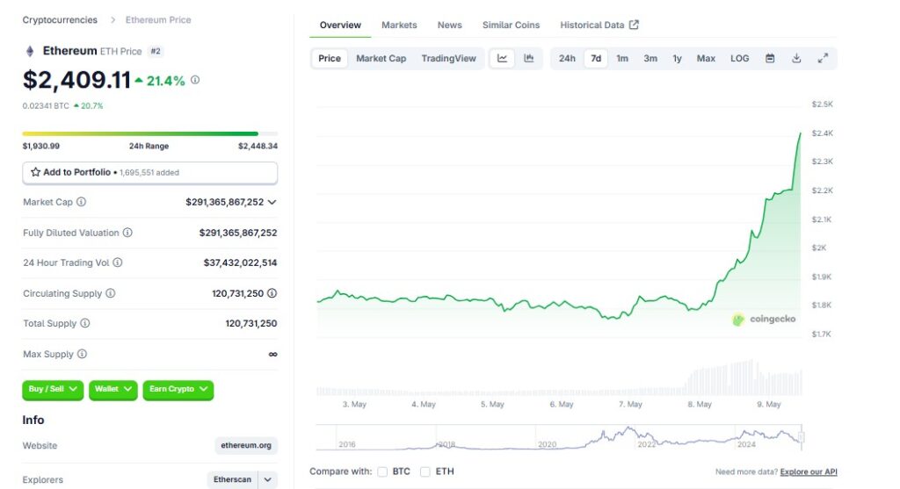Click the $37,432,022,514 trading volume value
Screen dimensions: 900x489
coord(240,262)
